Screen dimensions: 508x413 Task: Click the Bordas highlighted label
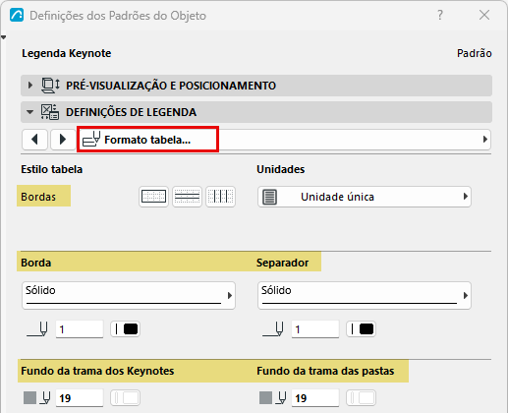click(38, 197)
